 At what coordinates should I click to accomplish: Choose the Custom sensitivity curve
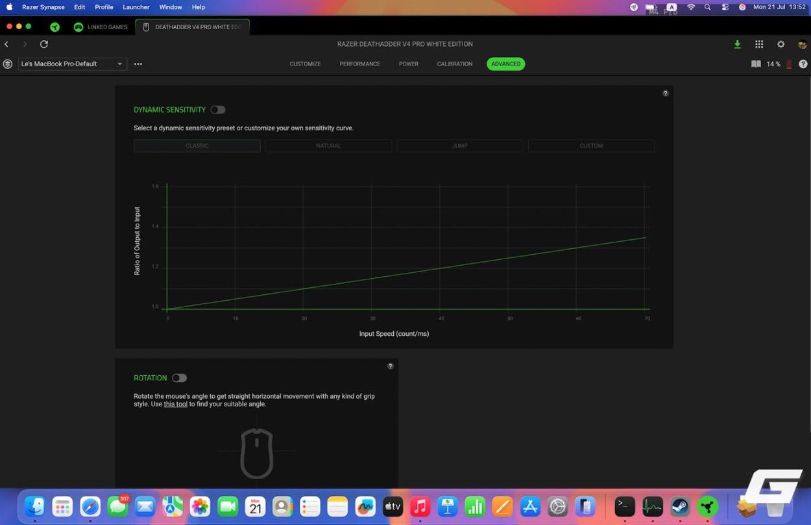tap(591, 146)
